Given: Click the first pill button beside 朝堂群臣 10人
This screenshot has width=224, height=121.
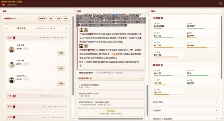Looking at the screenshot, I should click(x=42, y=18).
